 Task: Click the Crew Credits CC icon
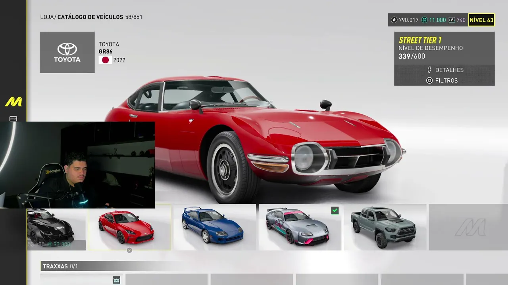click(x=424, y=20)
